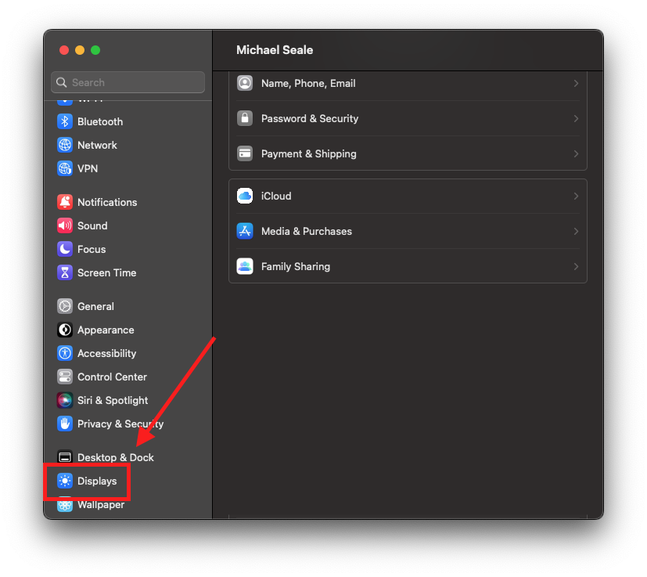Open the Control Center switches icon
The width and height of the screenshot is (647, 577).
pos(65,377)
